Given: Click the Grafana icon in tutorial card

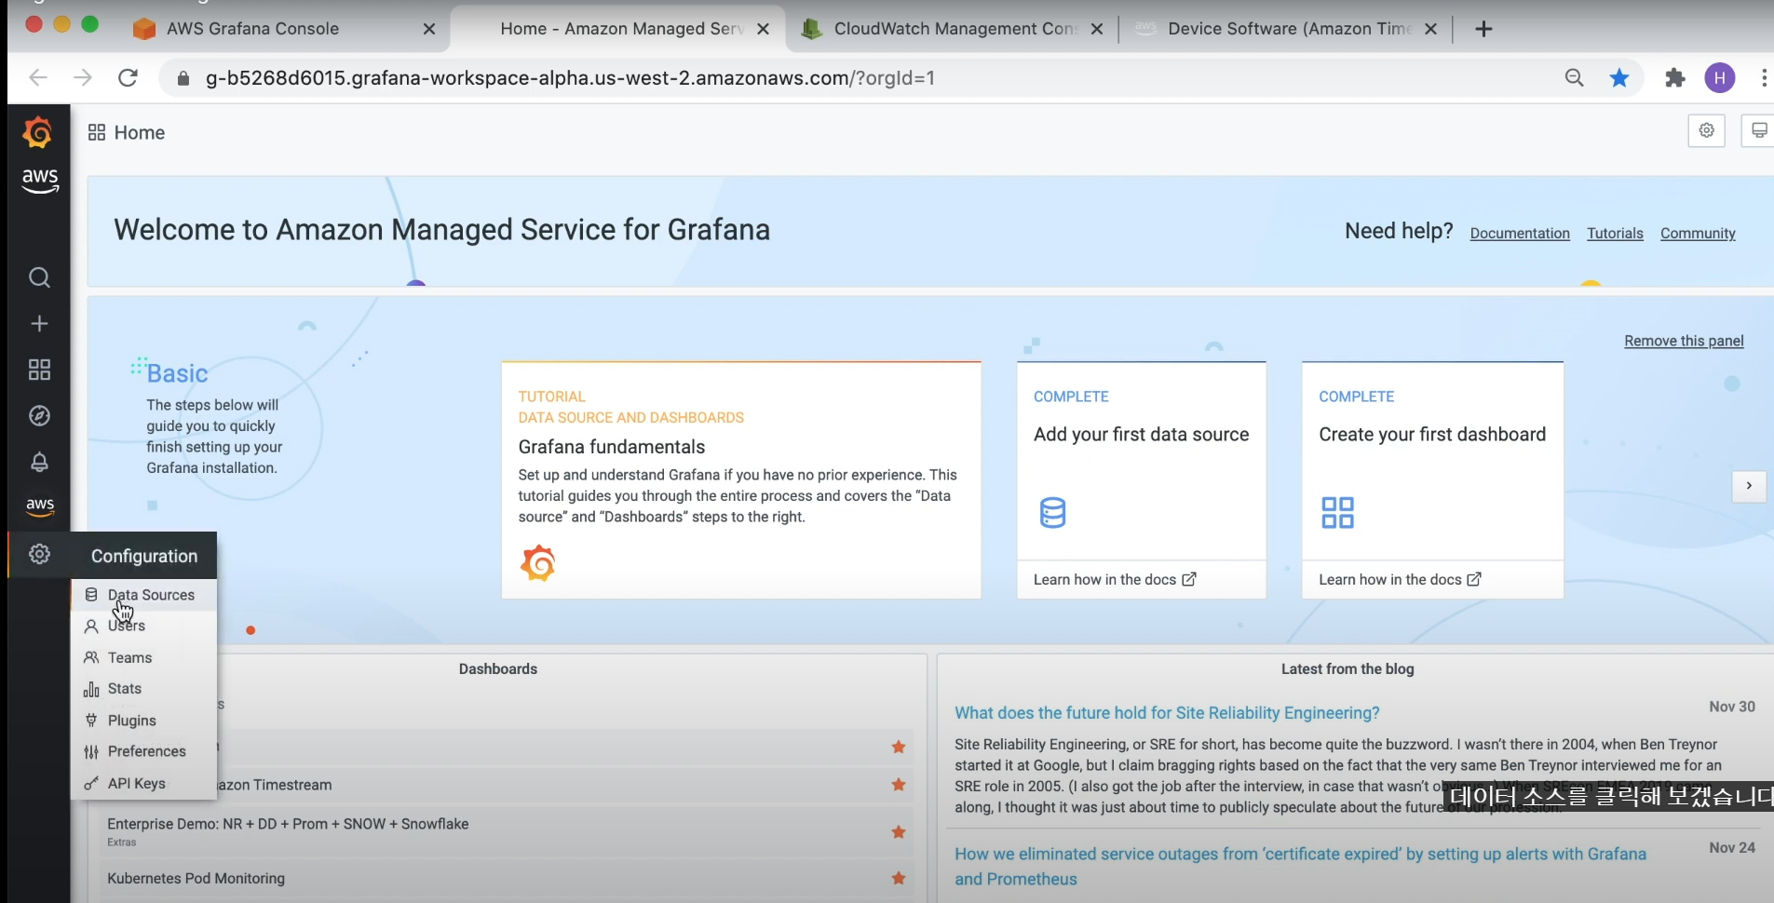Looking at the screenshot, I should 538,563.
